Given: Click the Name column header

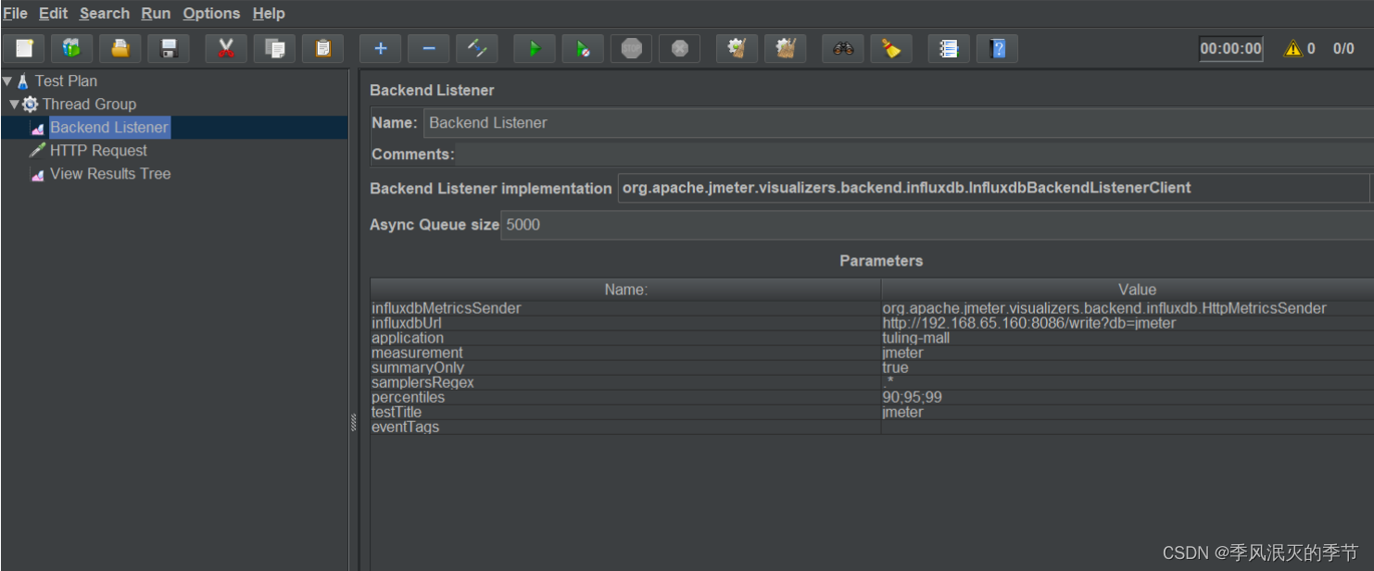Looking at the screenshot, I should (x=625, y=290).
